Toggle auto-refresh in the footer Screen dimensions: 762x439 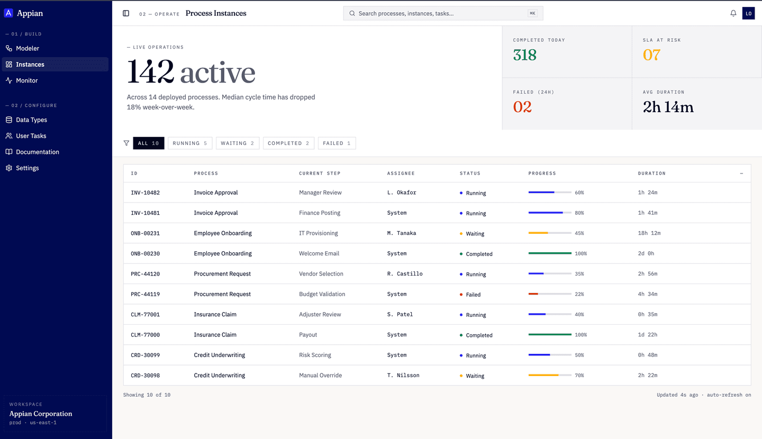(x=729, y=395)
